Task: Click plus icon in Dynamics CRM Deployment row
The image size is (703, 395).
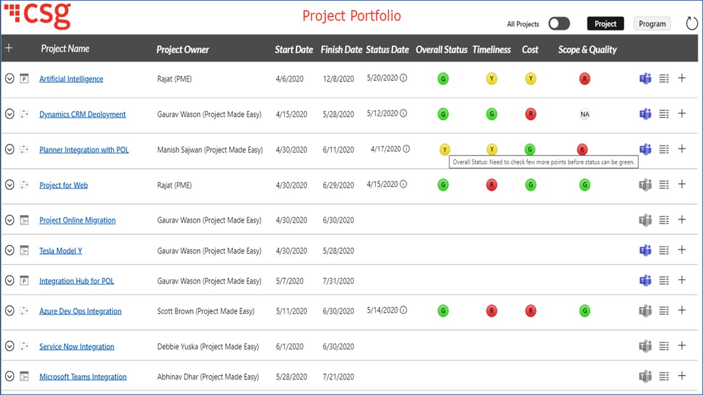Action: pos(682,114)
